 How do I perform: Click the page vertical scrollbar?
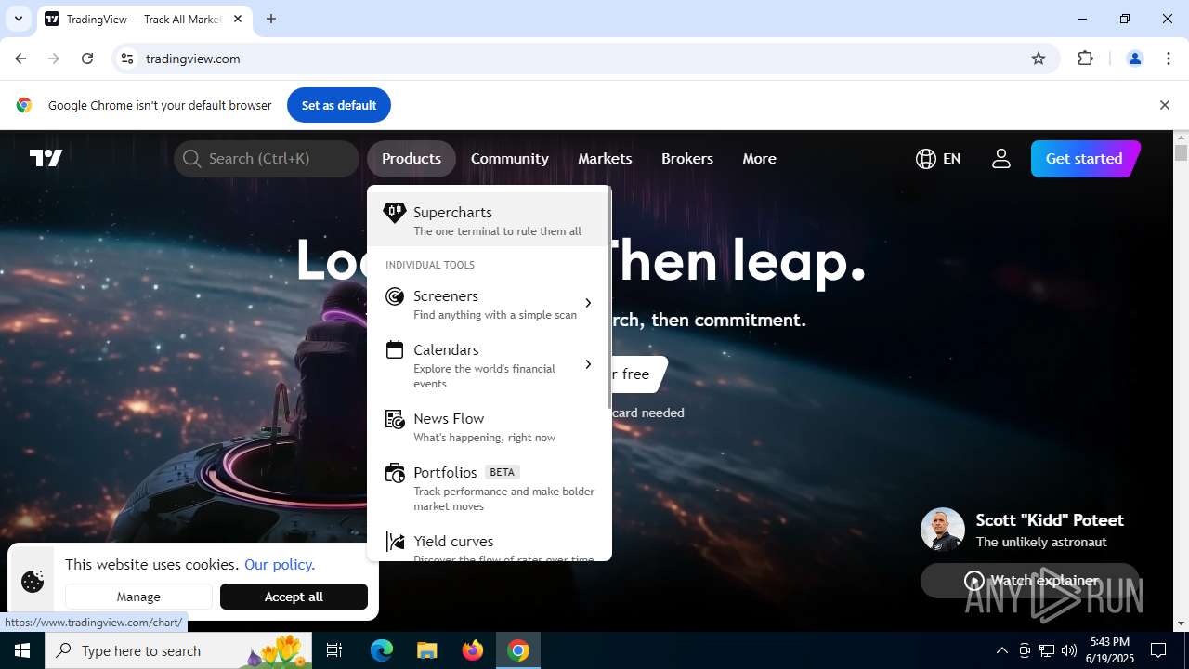point(1181,153)
